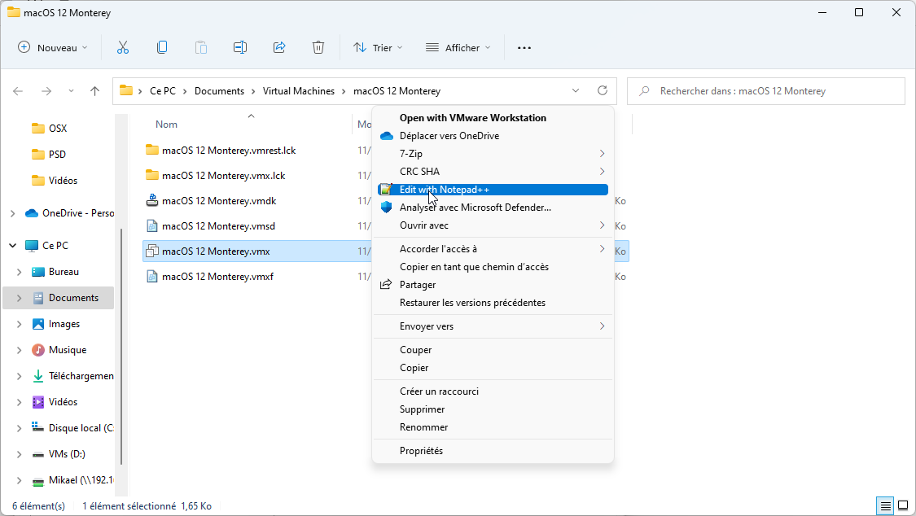
Task: Select the macOS 12 Monterey.vmrest.lck folder icon
Action: point(152,150)
